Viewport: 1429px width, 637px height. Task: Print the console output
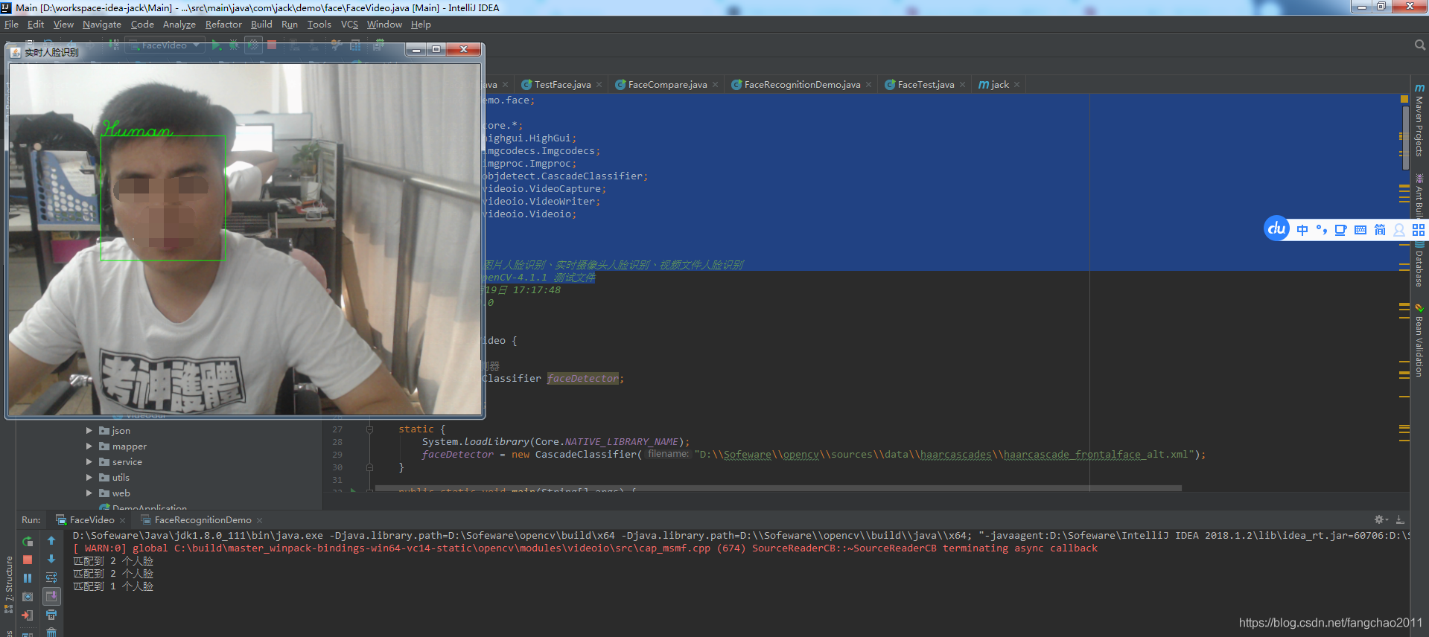(x=51, y=615)
